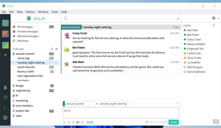Switch to the orange-purple organization icon
Screen dimensions: 221x128
click(5, 34)
